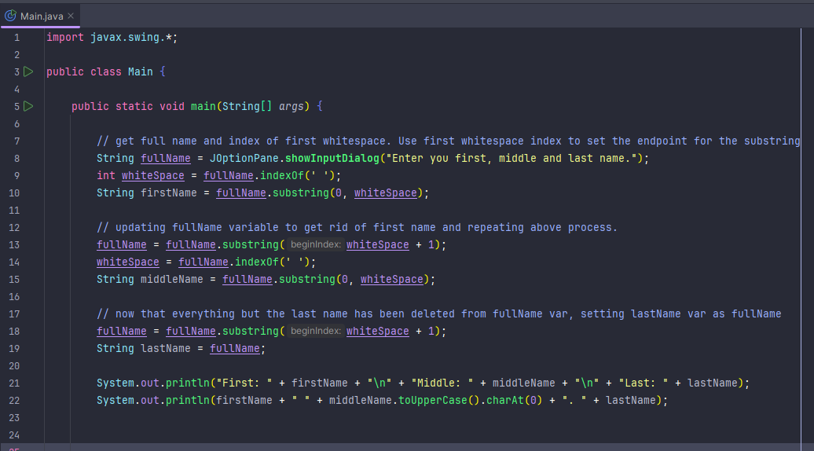This screenshot has height=451, width=814.
Task: Click the lastName variable declaration on line 19
Action: [166, 349]
